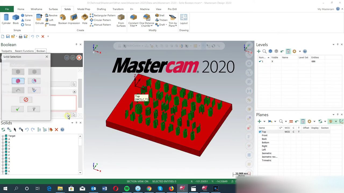This screenshot has height=193, width=344.
Task: Open the Recent Functions tab
Action: click(24, 51)
